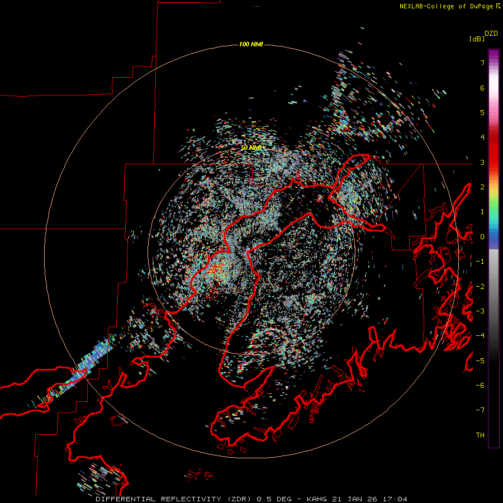The image size is (503, 503).
Task: Click DIFFERENTIAL REFLECTIVITY (ZDR) caption text
Action: (173, 499)
